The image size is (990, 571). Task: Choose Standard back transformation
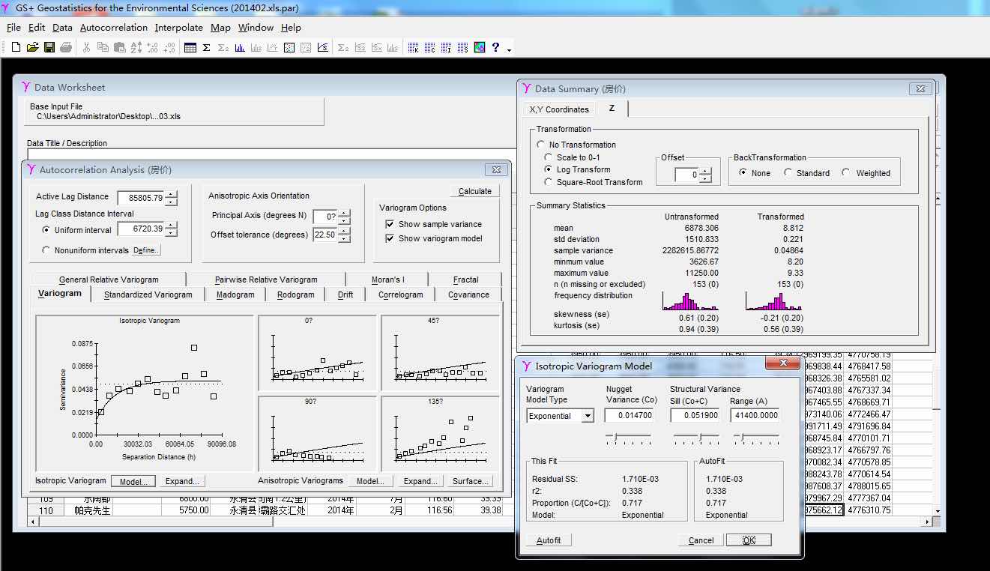point(788,172)
